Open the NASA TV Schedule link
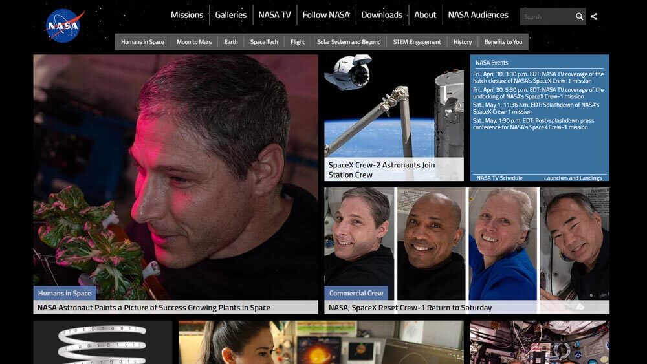 coord(499,178)
